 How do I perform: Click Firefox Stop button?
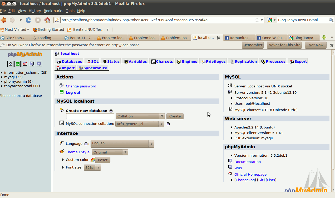[x=38, y=20]
